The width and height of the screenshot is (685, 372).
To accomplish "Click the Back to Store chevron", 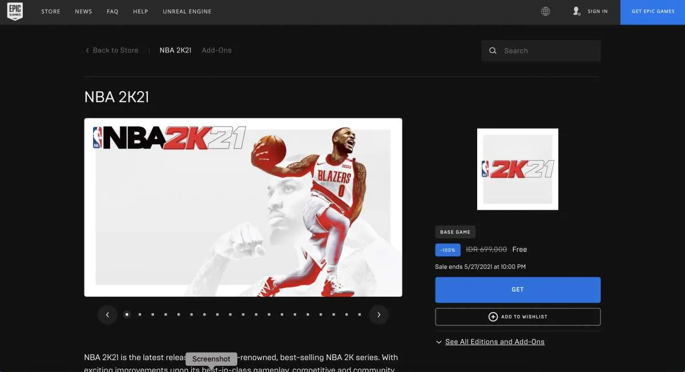I will click(87, 51).
